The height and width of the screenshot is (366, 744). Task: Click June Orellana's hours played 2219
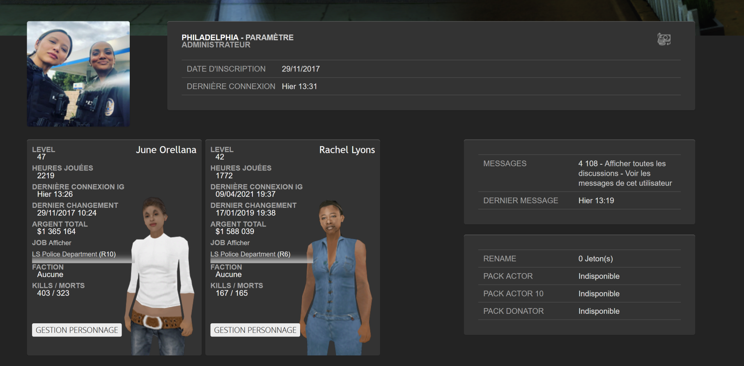pos(46,176)
